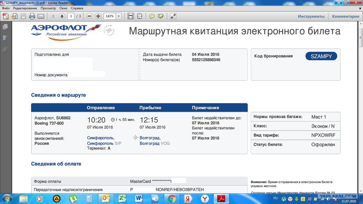Click the ticket status Оформлен
The width and height of the screenshot is (363, 204).
pyautogui.click(x=323, y=145)
